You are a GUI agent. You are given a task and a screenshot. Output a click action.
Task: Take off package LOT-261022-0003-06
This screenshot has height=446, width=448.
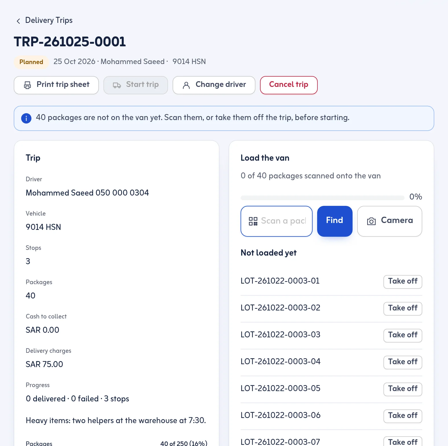(x=403, y=416)
